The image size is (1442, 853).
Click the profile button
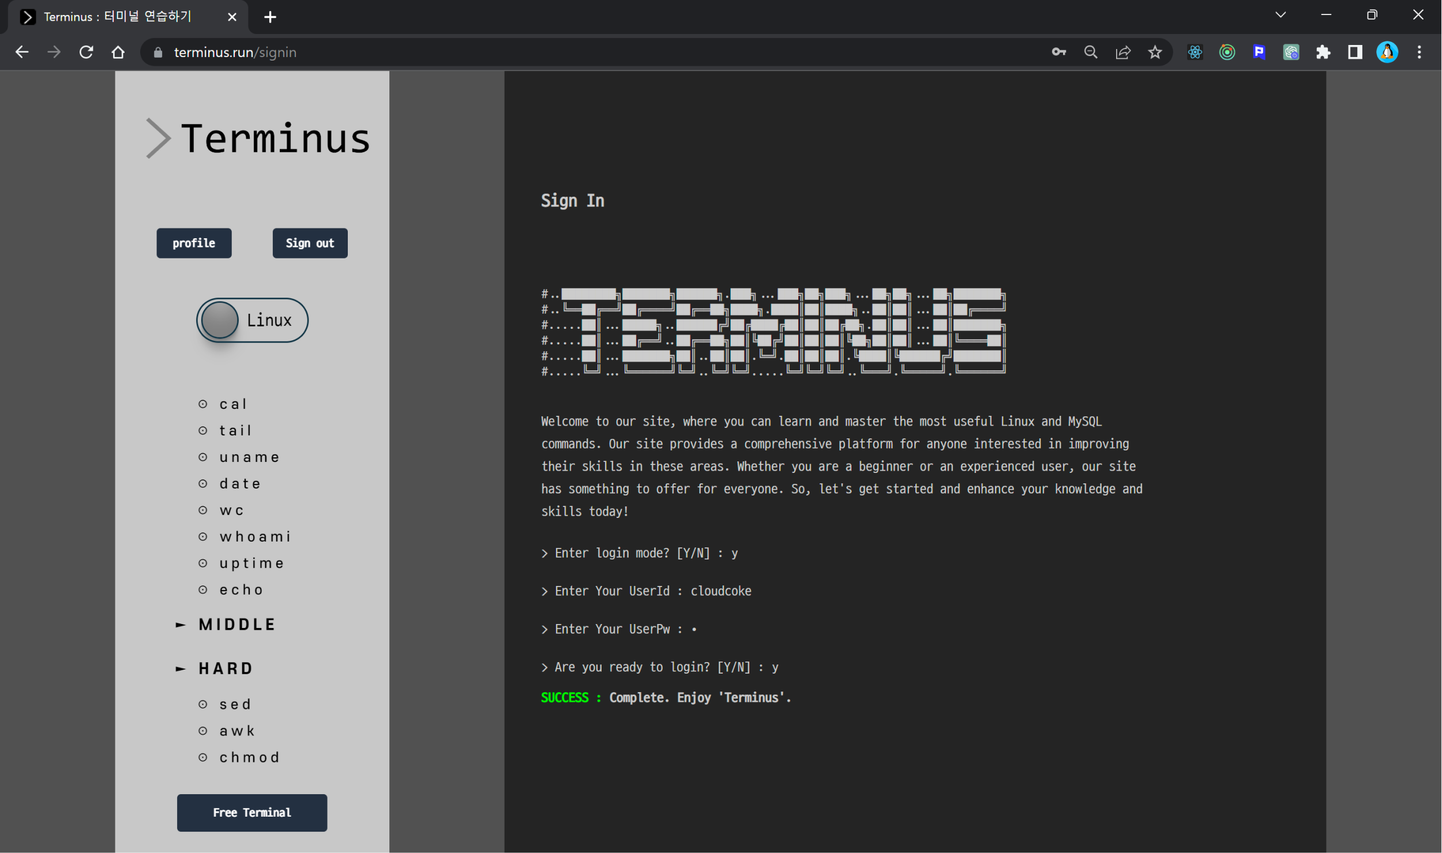coord(194,243)
